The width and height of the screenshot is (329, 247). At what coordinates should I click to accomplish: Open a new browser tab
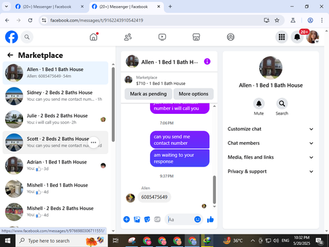[170, 7]
